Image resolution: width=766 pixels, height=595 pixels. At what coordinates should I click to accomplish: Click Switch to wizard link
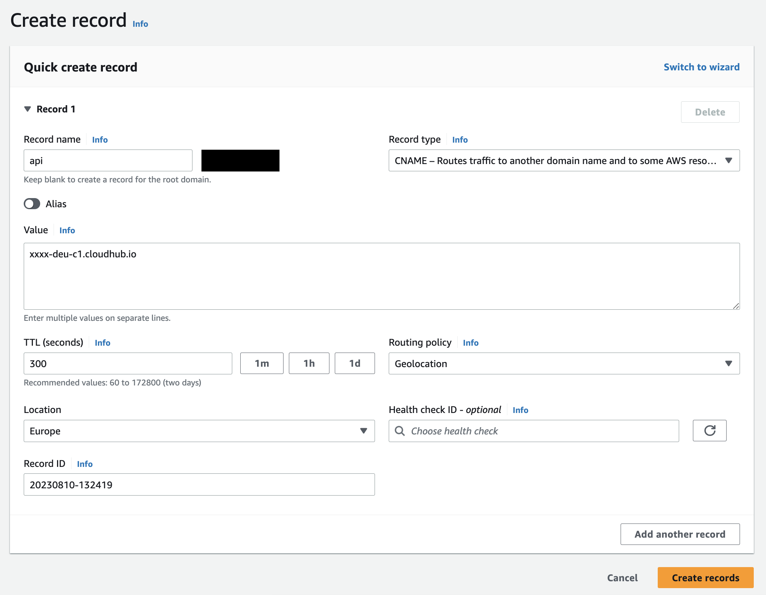click(x=701, y=67)
